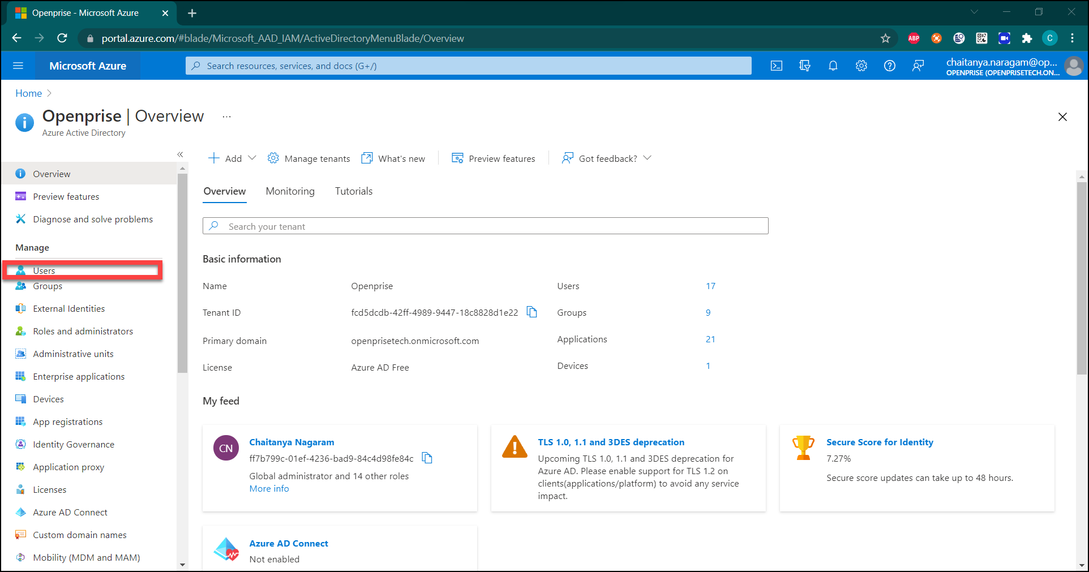The image size is (1089, 572).
Task: Focus the Search resources, services, and docs box
Action: pos(468,66)
